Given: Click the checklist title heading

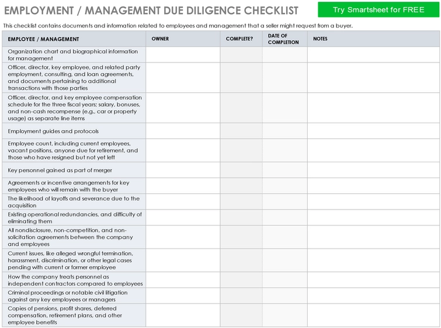Looking at the screenshot, I should (151, 11).
